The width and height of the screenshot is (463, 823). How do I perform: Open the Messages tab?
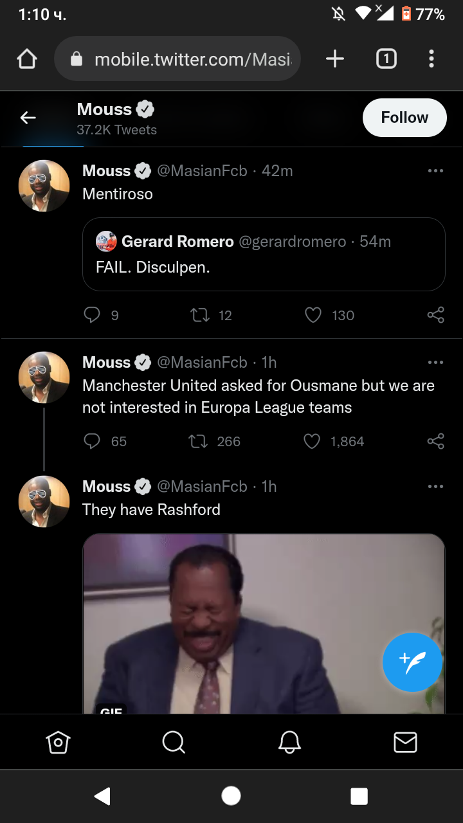click(x=405, y=742)
